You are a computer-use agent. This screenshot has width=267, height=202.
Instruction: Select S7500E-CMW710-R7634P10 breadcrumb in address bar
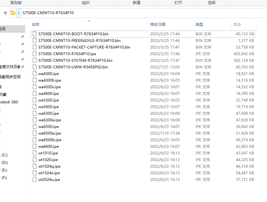pos(48,13)
